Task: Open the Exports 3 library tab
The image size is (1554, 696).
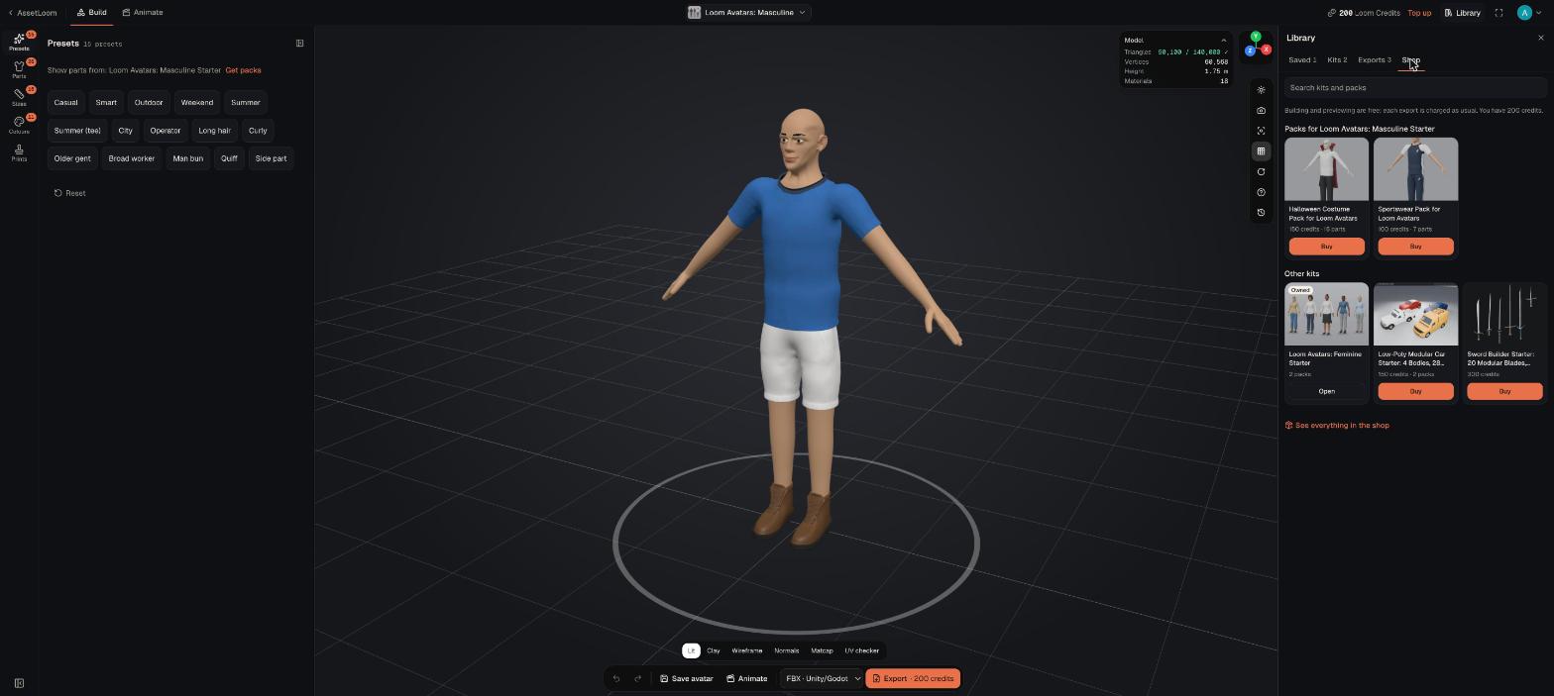Action: (x=1375, y=60)
